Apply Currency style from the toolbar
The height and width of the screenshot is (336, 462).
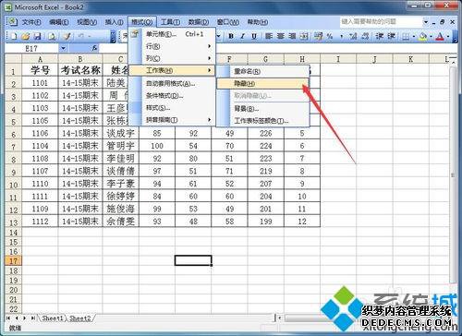pyautogui.click(x=318, y=36)
